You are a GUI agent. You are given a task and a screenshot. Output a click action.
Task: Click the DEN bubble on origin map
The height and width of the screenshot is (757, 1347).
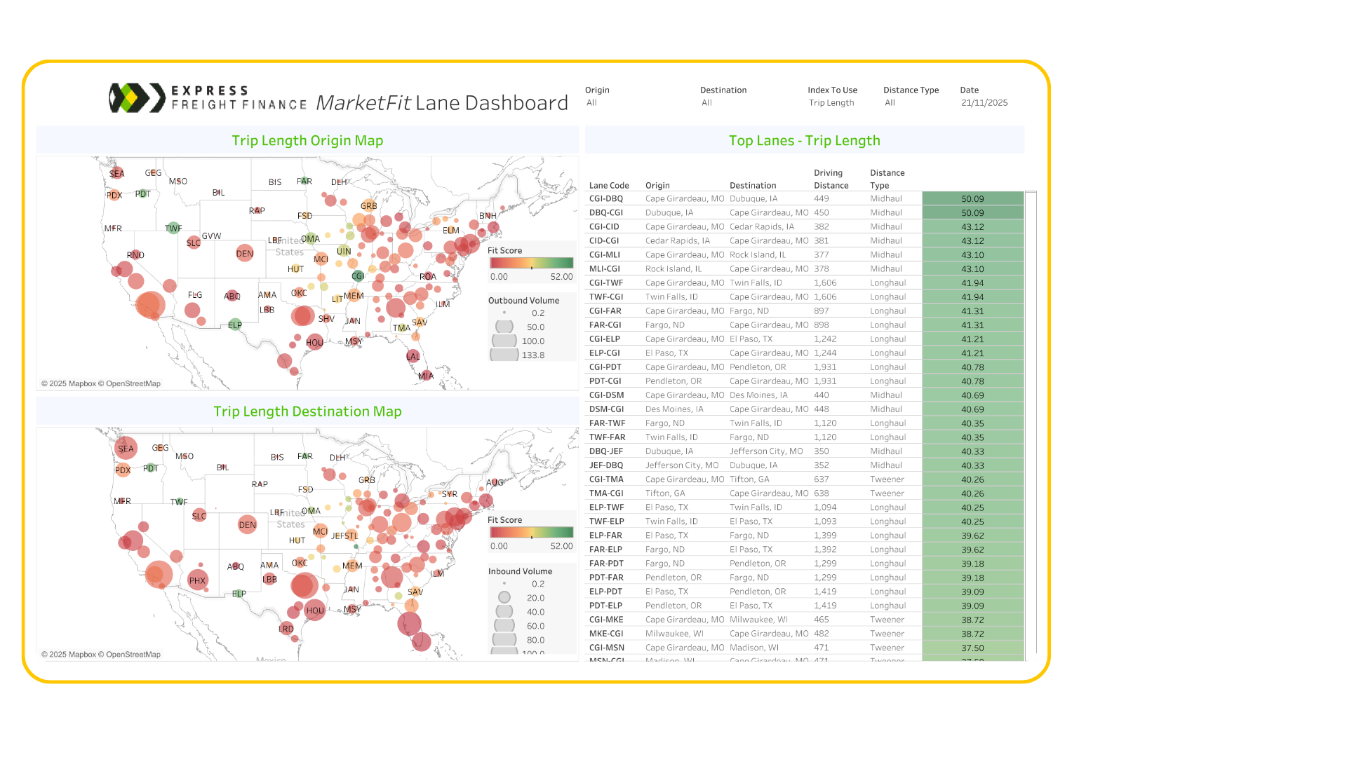[x=245, y=254]
